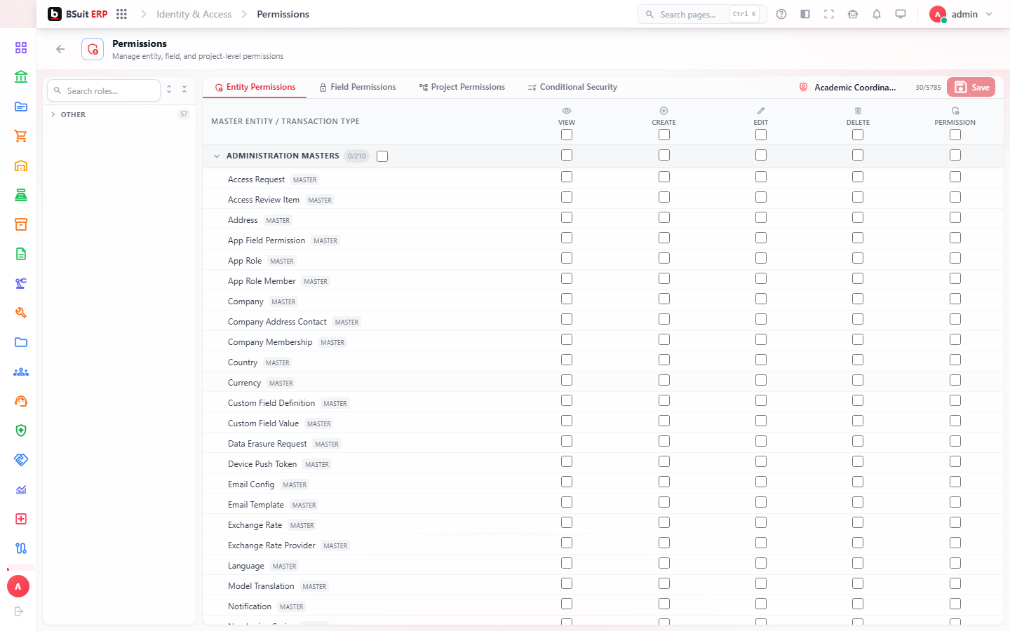Image resolution: width=1010 pixels, height=631 pixels.
Task: Open the headset support module in sidebar
Action: coord(21,401)
